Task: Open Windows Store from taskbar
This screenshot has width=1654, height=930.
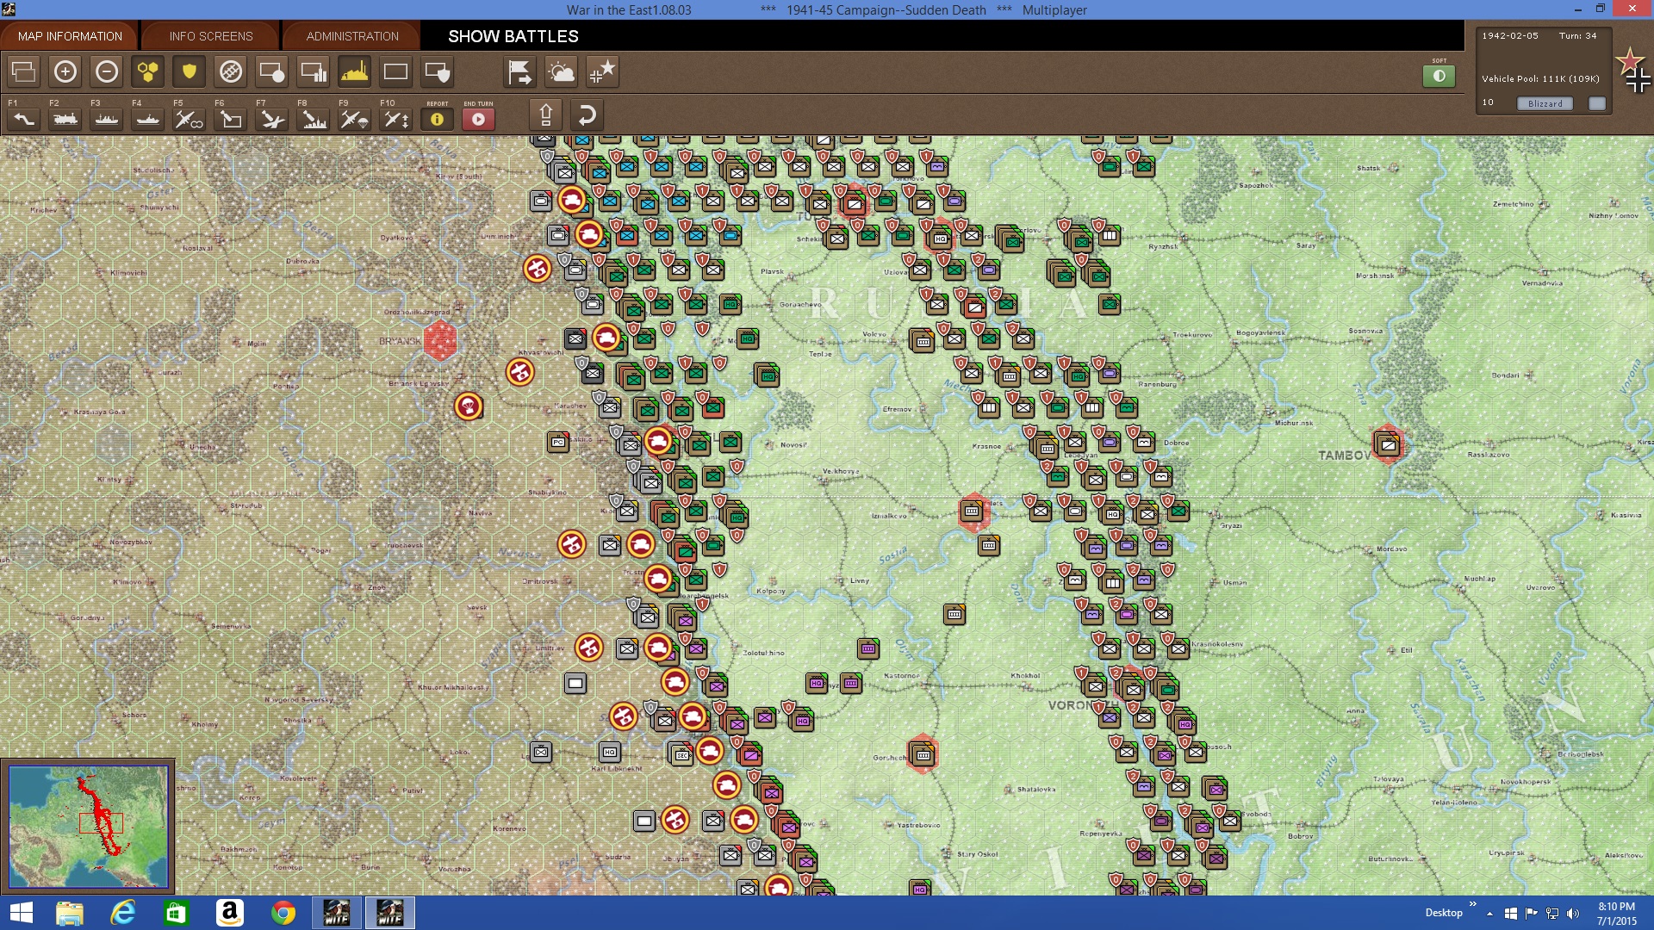Action: (x=176, y=913)
